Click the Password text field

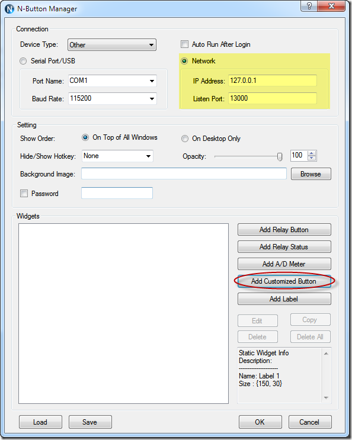click(117, 193)
